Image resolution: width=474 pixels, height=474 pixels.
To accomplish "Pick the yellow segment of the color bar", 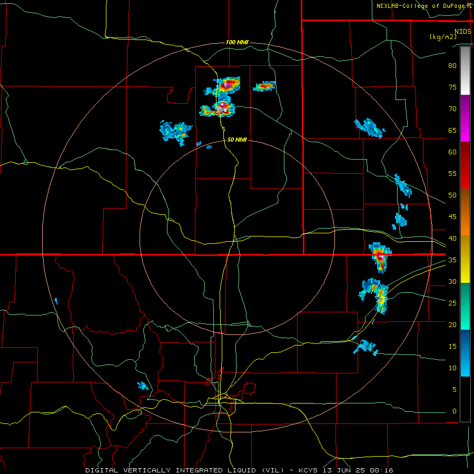I will tap(465, 259).
